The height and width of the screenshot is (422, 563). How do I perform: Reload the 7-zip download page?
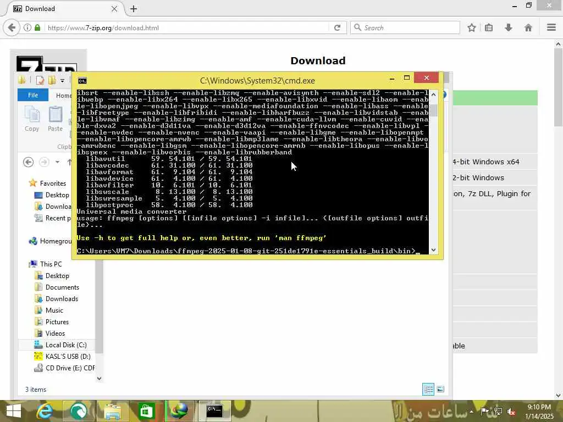click(x=337, y=27)
